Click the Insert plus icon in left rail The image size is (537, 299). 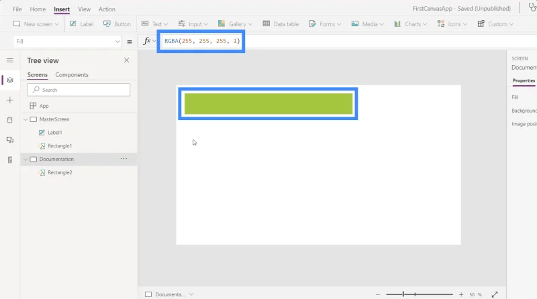point(10,101)
